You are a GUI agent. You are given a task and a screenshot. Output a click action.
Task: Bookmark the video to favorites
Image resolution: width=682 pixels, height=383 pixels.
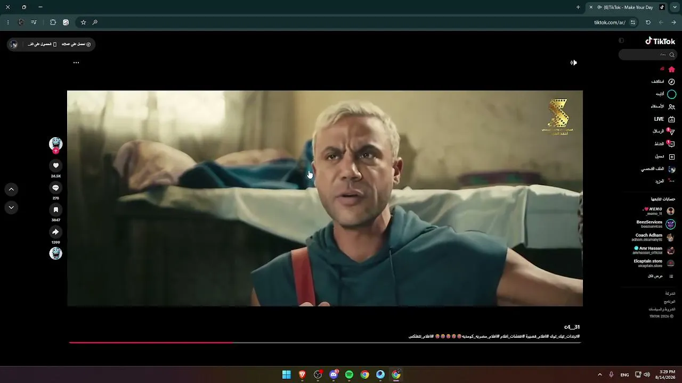click(55, 210)
